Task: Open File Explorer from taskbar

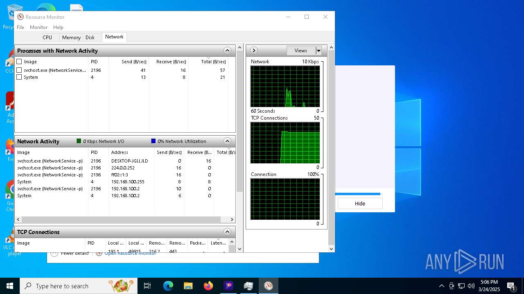Action: point(188,286)
